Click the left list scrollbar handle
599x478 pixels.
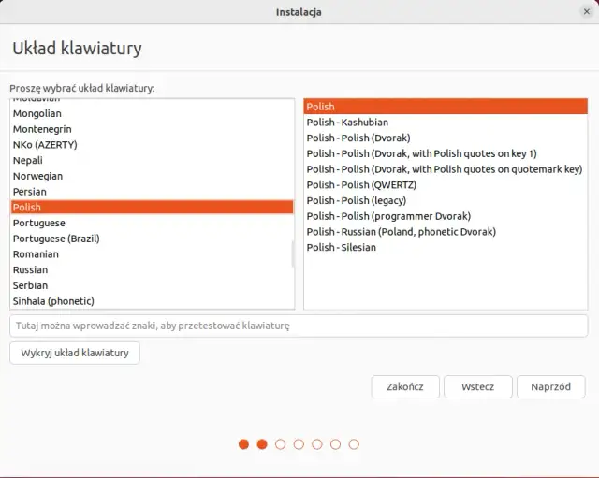click(293, 251)
